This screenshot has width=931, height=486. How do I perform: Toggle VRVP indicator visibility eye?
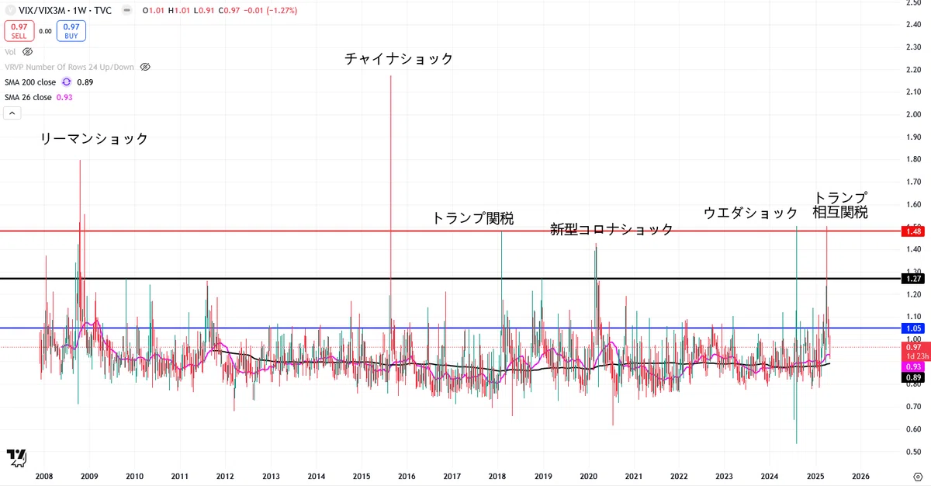tap(144, 67)
